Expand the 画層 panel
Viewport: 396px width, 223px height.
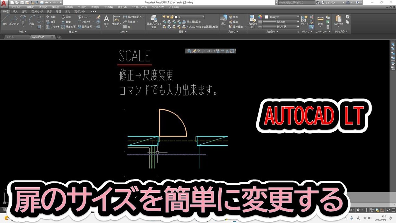(x=182, y=32)
